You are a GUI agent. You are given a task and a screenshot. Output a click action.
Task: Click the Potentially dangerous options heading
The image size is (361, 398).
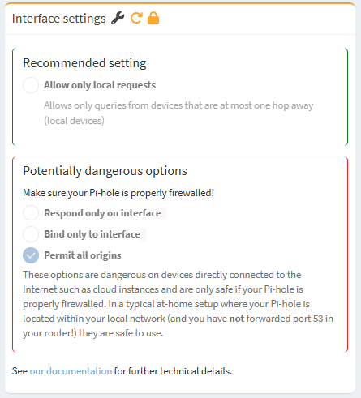tap(105, 171)
